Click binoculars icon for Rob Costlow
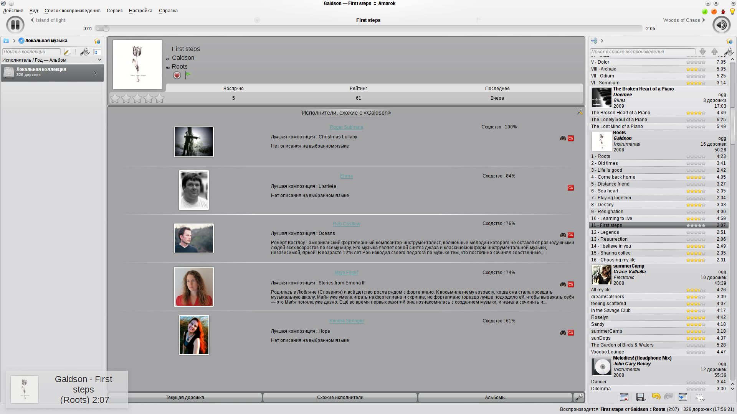This screenshot has height=414, width=737. tap(563, 235)
